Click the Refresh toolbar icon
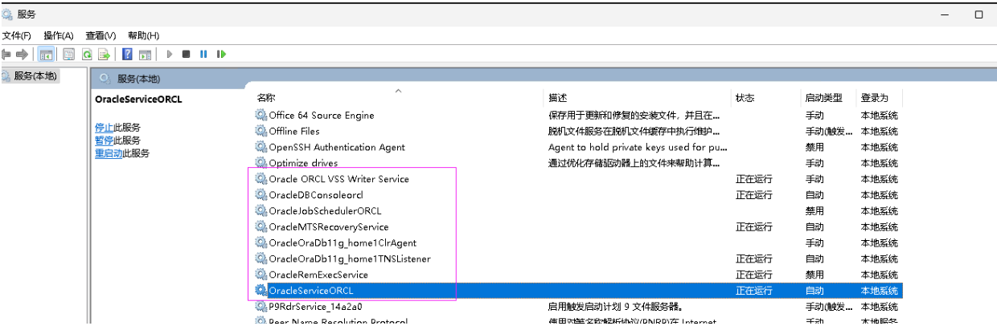Viewport: 997px width, 330px height. click(86, 55)
